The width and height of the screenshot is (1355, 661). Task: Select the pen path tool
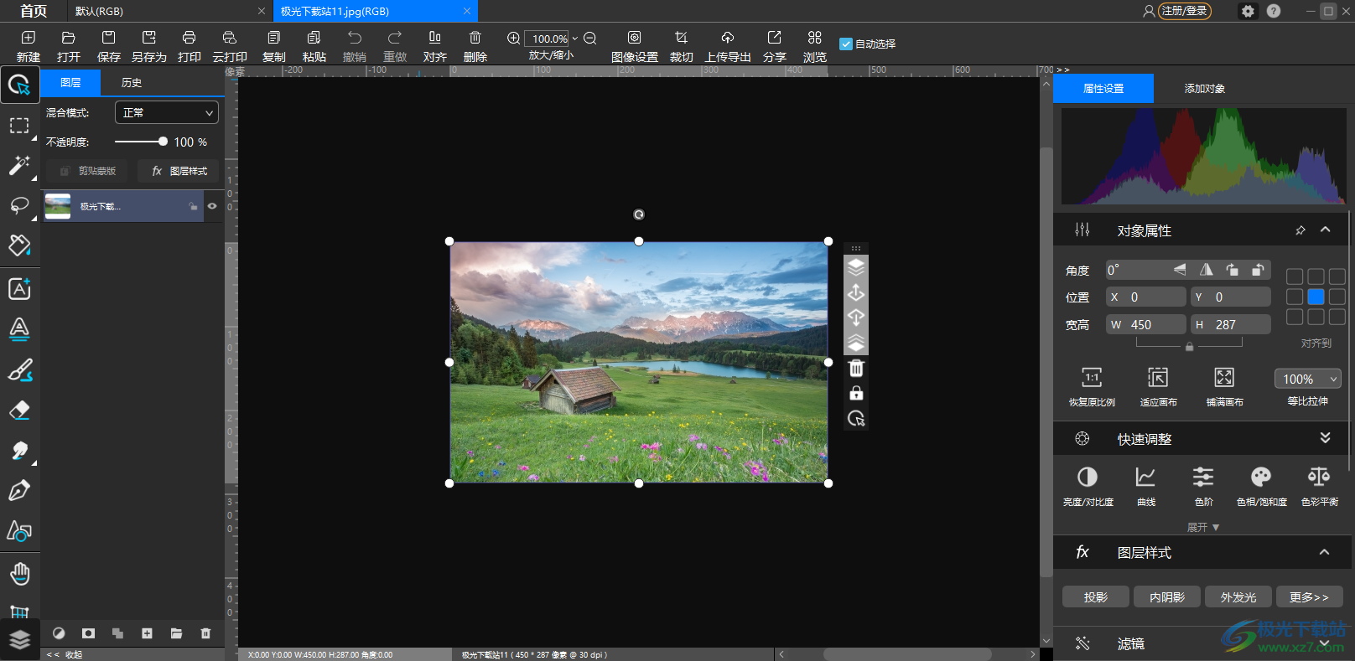(19, 490)
